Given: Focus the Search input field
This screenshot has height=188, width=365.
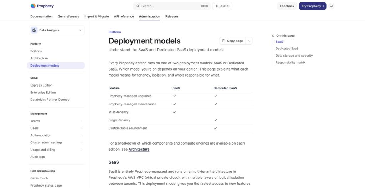Looking at the screenshot, I should click(172, 6).
